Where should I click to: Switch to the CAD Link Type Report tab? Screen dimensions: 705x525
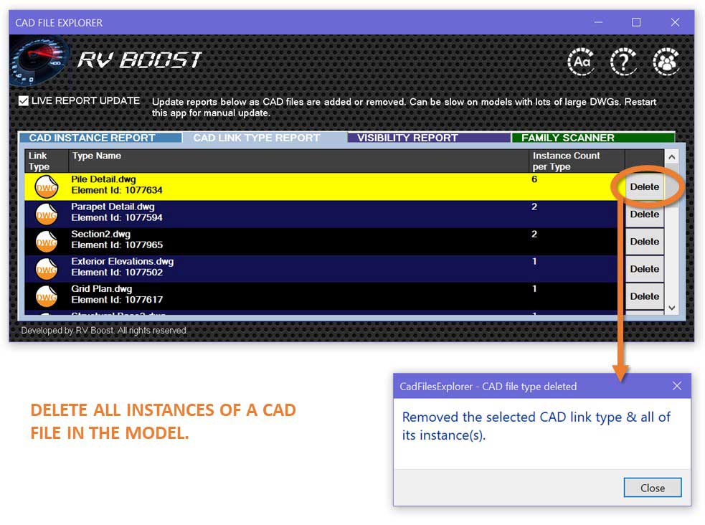point(265,138)
